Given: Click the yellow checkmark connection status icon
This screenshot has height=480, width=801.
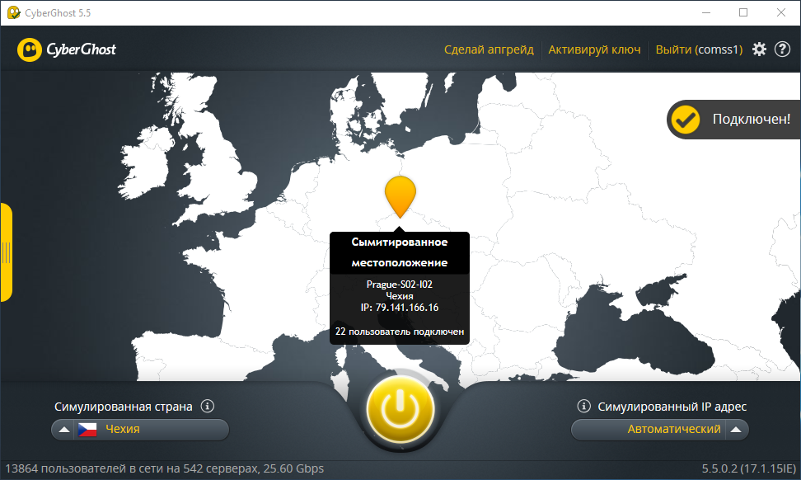Looking at the screenshot, I should click(x=685, y=120).
